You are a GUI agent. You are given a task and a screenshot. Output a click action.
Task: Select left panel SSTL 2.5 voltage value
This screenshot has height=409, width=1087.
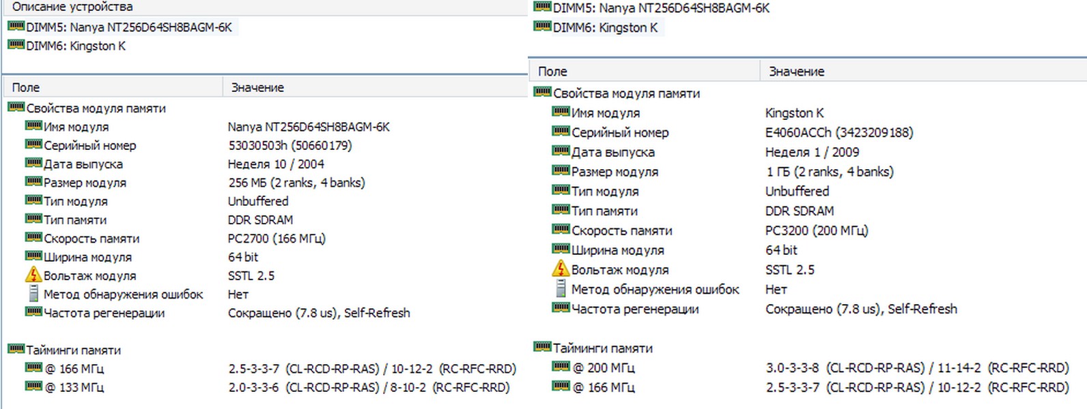(x=251, y=275)
